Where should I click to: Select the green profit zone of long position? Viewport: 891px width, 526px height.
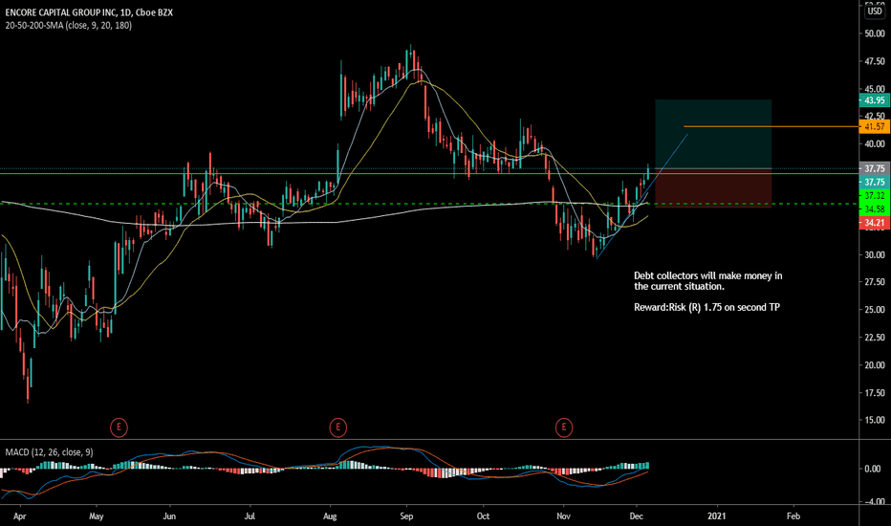point(713,134)
